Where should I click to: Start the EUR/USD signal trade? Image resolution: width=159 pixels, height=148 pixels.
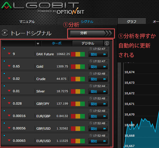pyautogui.click(x=98, y=141)
